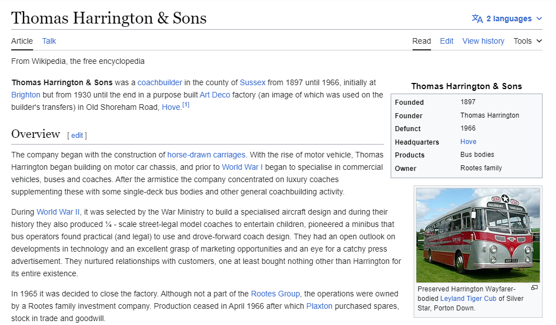
Task: Click citation reference number 1
Action: pyautogui.click(x=186, y=105)
